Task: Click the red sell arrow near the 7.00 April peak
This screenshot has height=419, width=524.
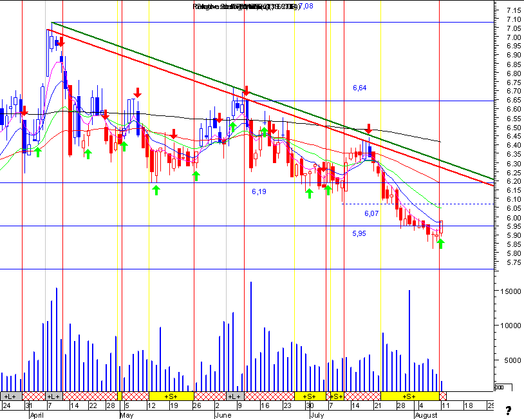Action: pyautogui.click(x=61, y=42)
